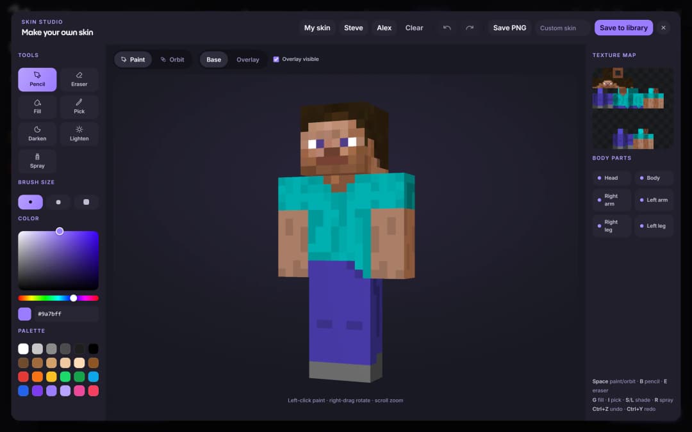This screenshot has width=692, height=432.
Task: Pick the sky blue palette swatch
Action: click(93, 376)
